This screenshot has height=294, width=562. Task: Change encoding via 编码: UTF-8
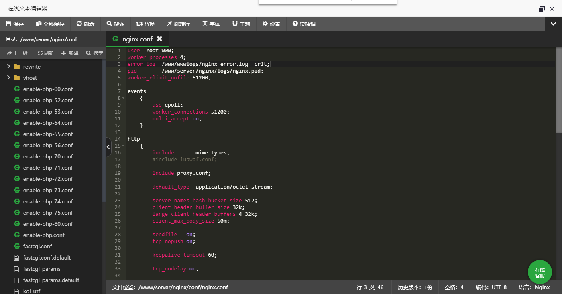point(491,287)
